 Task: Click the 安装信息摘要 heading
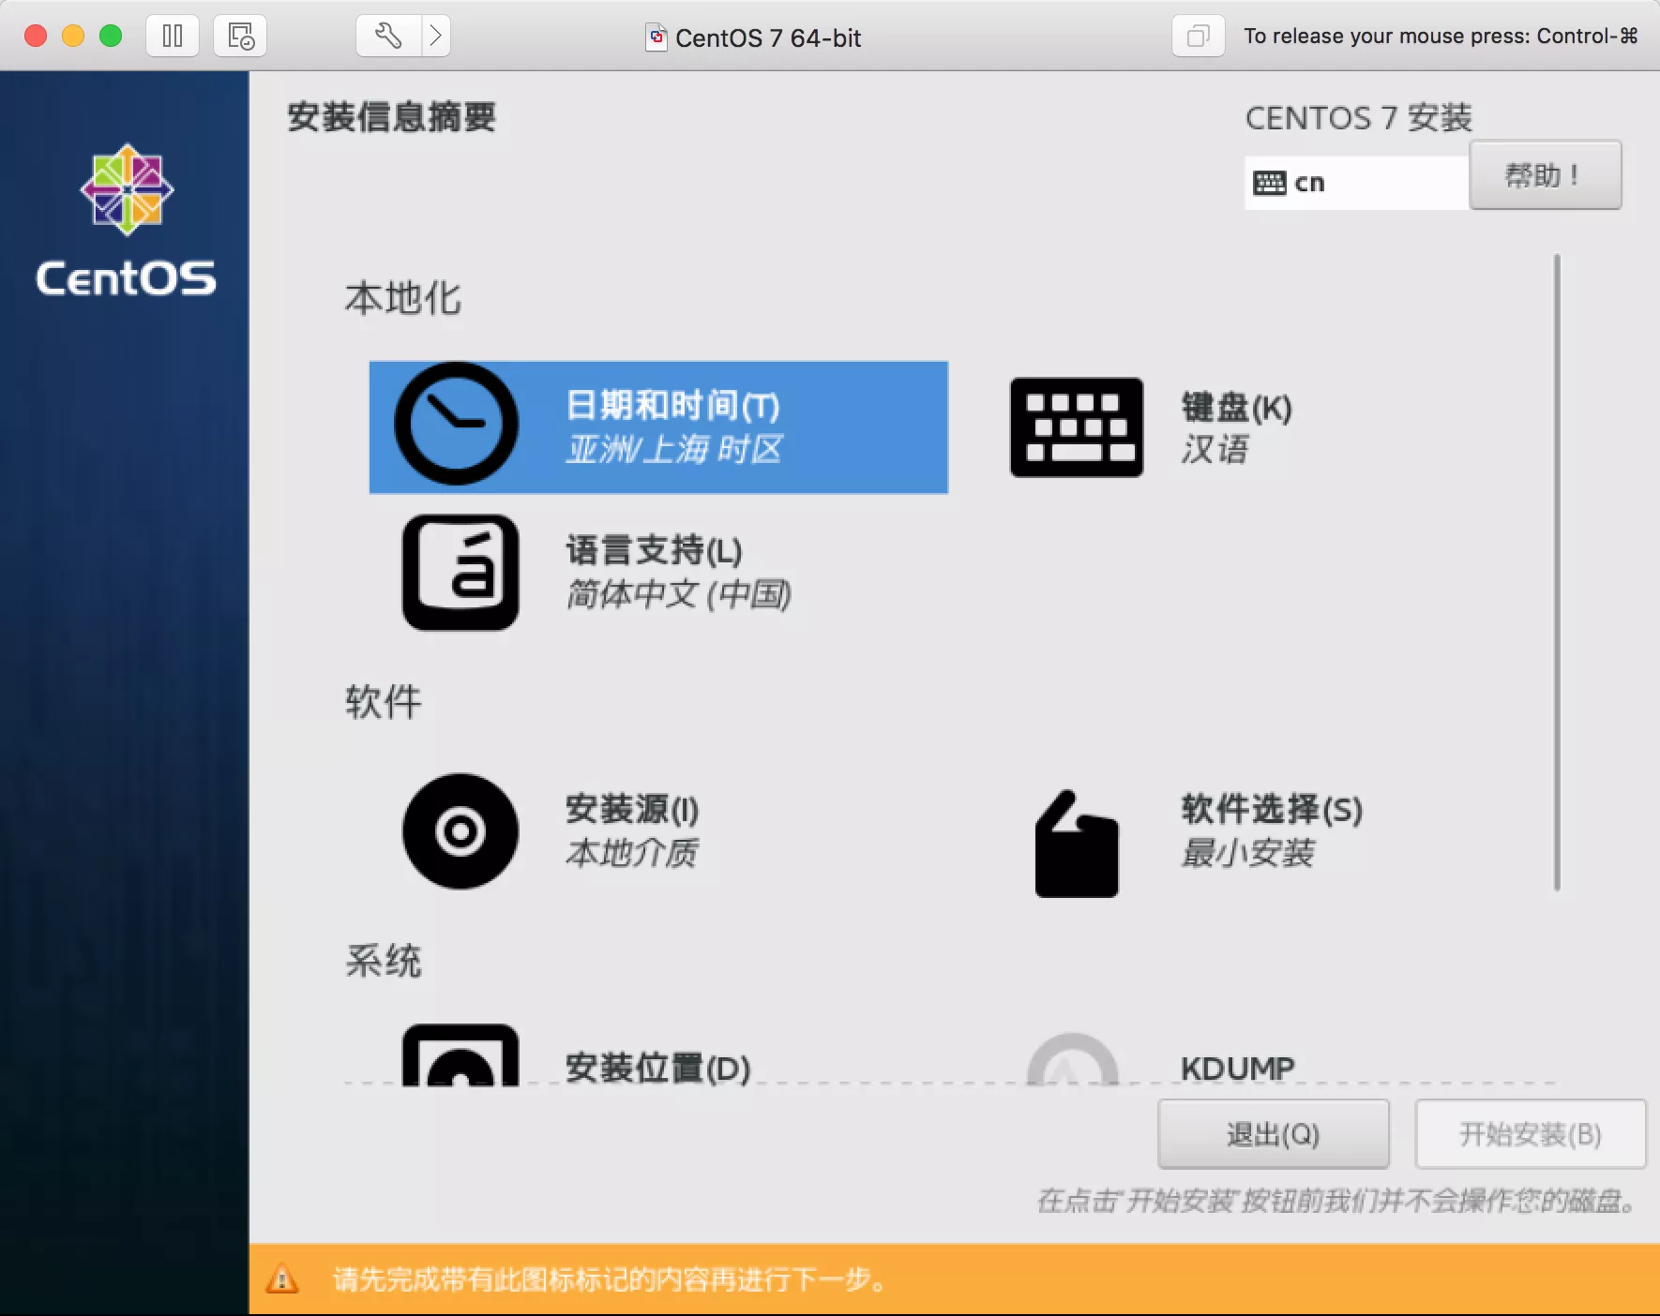tap(391, 117)
